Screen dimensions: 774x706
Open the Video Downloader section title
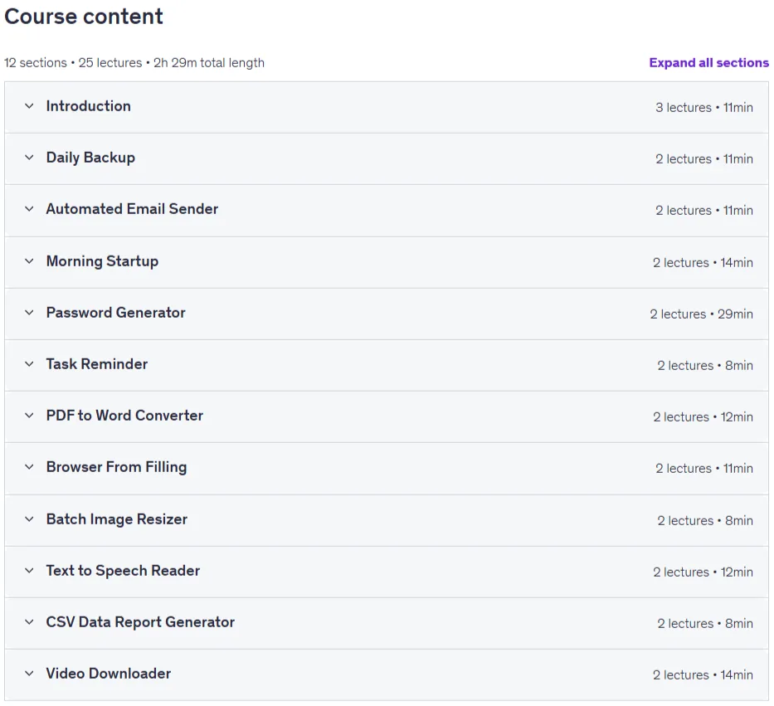coord(109,674)
